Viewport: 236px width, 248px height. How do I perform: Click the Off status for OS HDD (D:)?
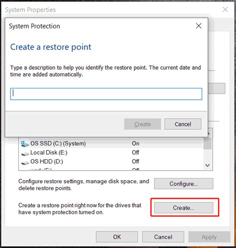tap(135, 162)
